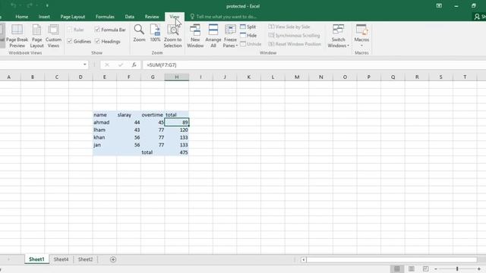Open Customize Quick Access Toolbar dropdown
This screenshot has height=273, width=486.
point(47,5)
